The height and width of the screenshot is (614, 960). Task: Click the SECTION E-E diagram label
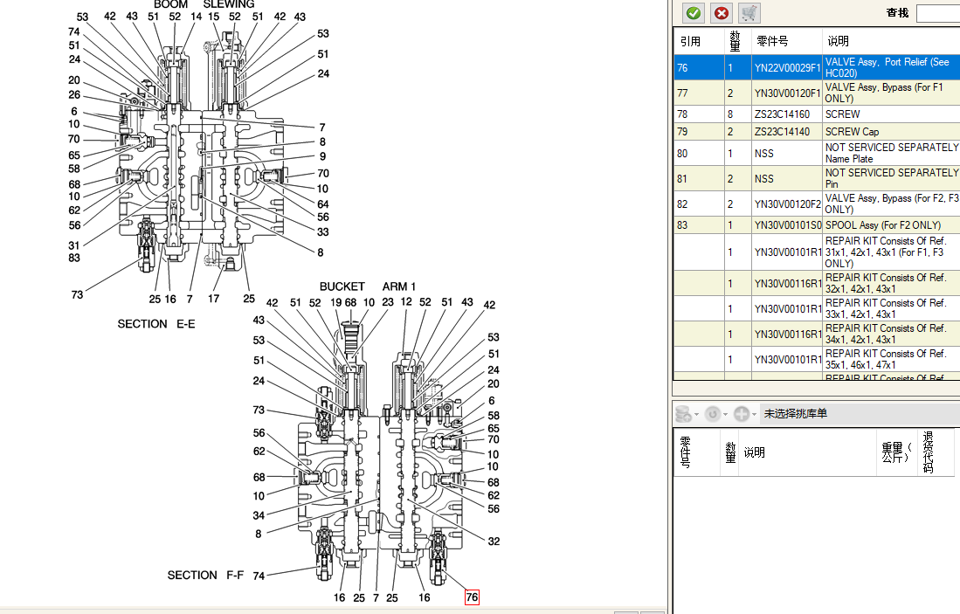[156, 324]
